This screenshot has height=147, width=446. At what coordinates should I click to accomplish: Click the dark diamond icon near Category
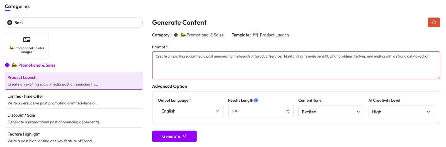pyautogui.click(x=176, y=35)
